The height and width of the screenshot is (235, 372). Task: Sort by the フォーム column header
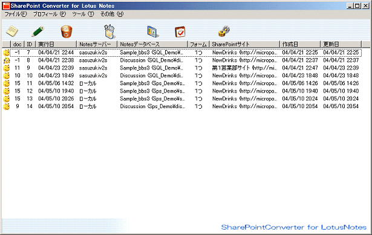point(198,44)
